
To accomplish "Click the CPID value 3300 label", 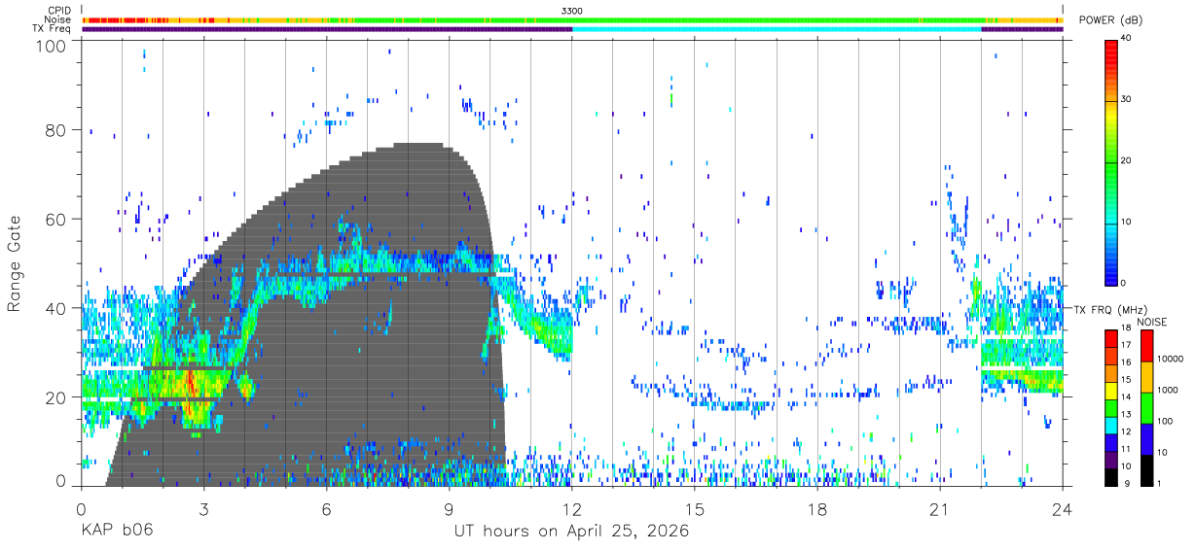I will (x=572, y=11).
